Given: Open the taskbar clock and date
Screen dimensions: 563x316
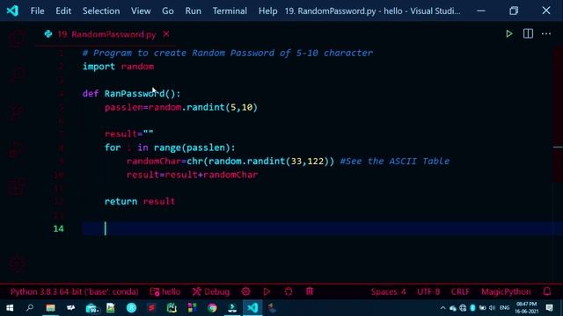Looking at the screenshot, I should pos(526,308).
